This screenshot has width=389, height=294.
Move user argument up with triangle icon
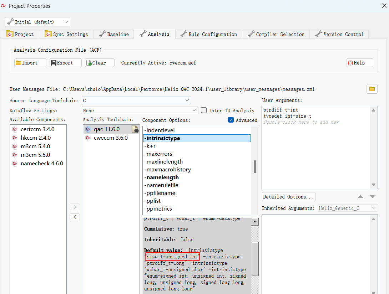click(361, 197)
